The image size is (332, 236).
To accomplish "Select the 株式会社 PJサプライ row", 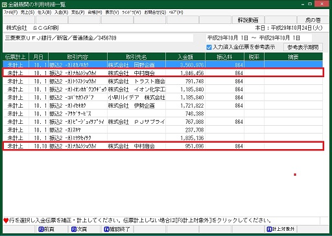I will click(x=163, y=122).
